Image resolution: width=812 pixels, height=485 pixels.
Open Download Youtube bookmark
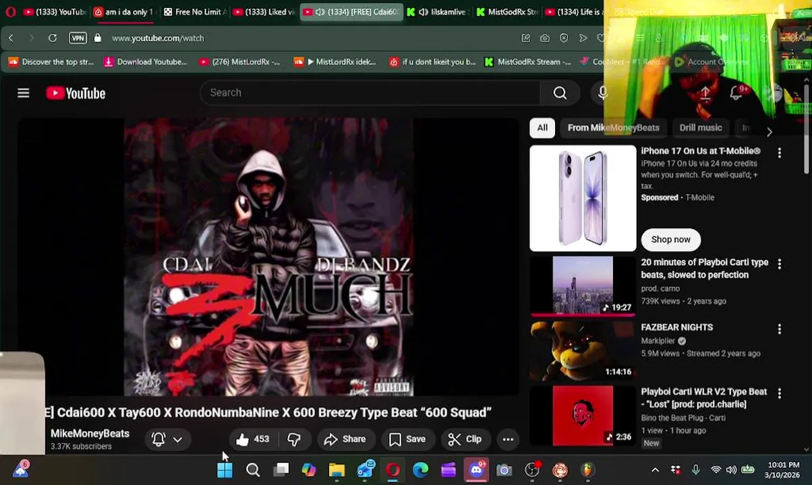pyautogui.click(x=145, y=62)
